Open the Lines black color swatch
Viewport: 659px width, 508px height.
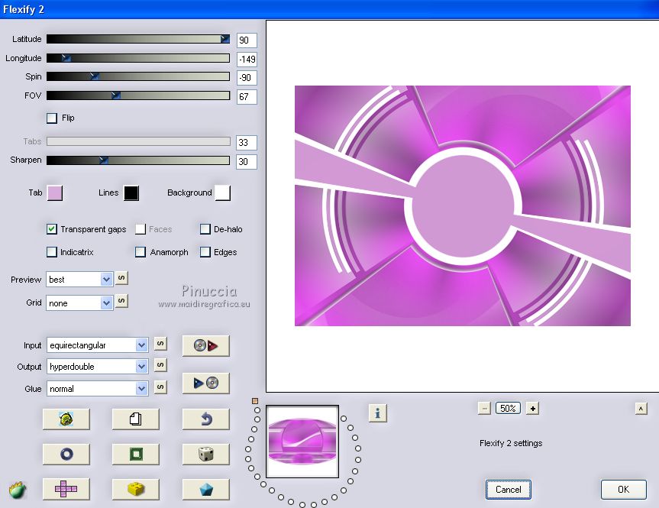(131, 193)
